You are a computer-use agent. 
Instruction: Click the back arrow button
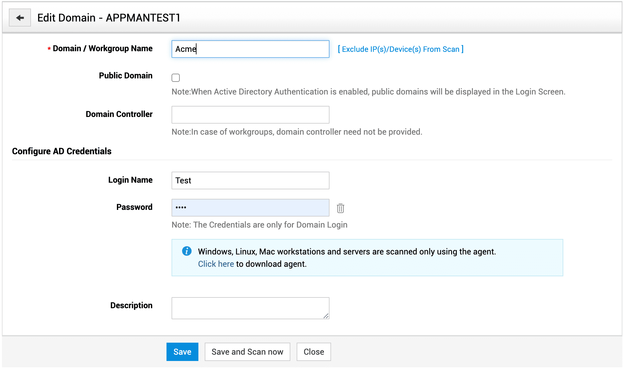pos(20,18)
